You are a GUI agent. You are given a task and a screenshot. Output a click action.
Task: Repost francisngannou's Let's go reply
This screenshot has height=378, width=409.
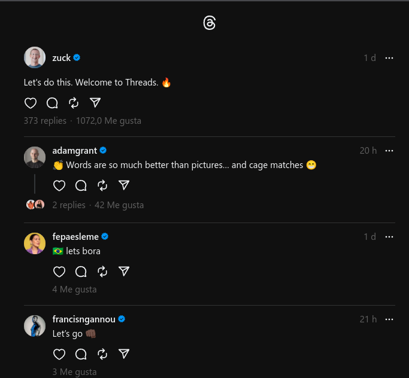click(102, 354)
